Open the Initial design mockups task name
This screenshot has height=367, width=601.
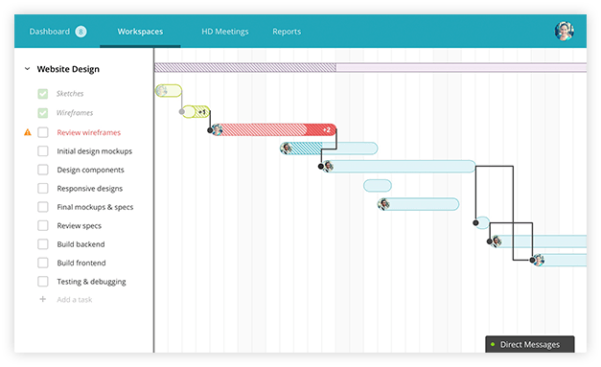click(94, 151)
